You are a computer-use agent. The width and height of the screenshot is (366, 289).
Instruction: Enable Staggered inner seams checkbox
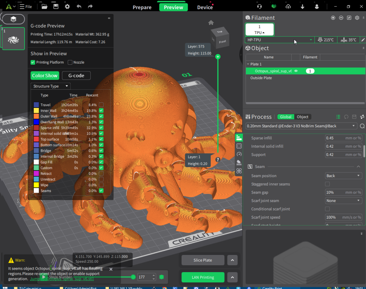pos(327,184)
